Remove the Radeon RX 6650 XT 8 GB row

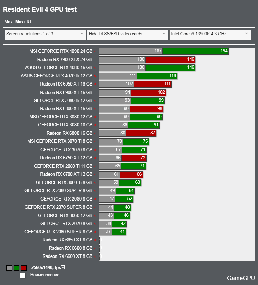pyautogui.click(x=95, y=240)
